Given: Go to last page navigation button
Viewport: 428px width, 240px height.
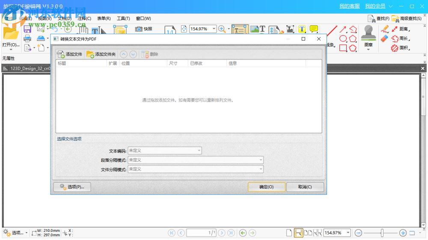Looking at the screenshot, I should (x=231, y=233).
